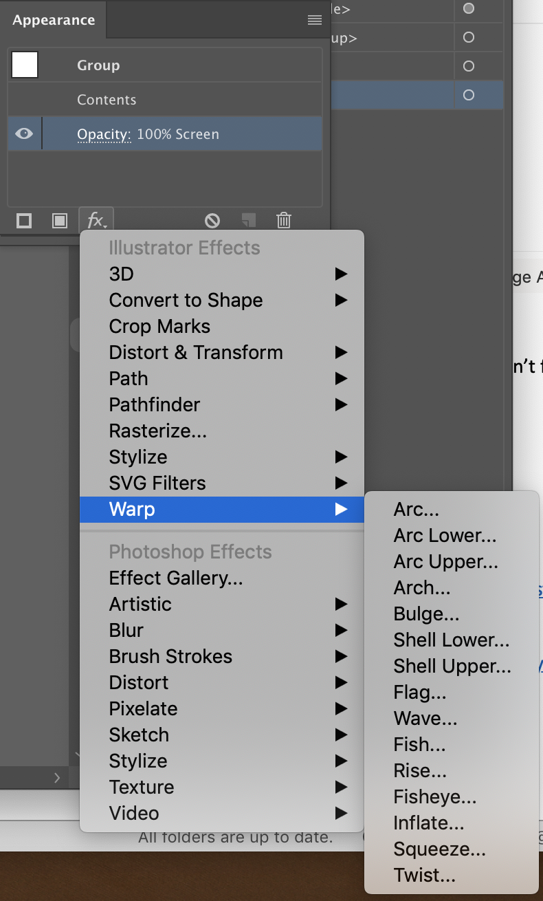Choose Inflate... warp effect
This screenshot has width=543, height=901.
coord(452,823)
